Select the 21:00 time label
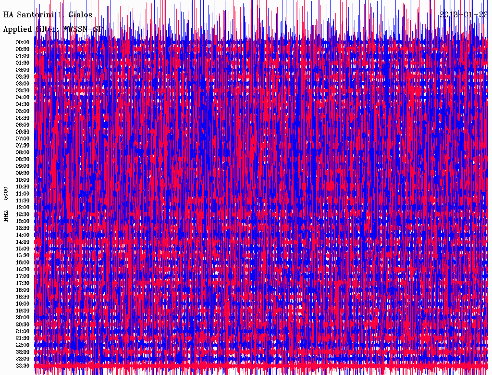The width and height of the screenshot is (492, 375). (x=23, y=331)
